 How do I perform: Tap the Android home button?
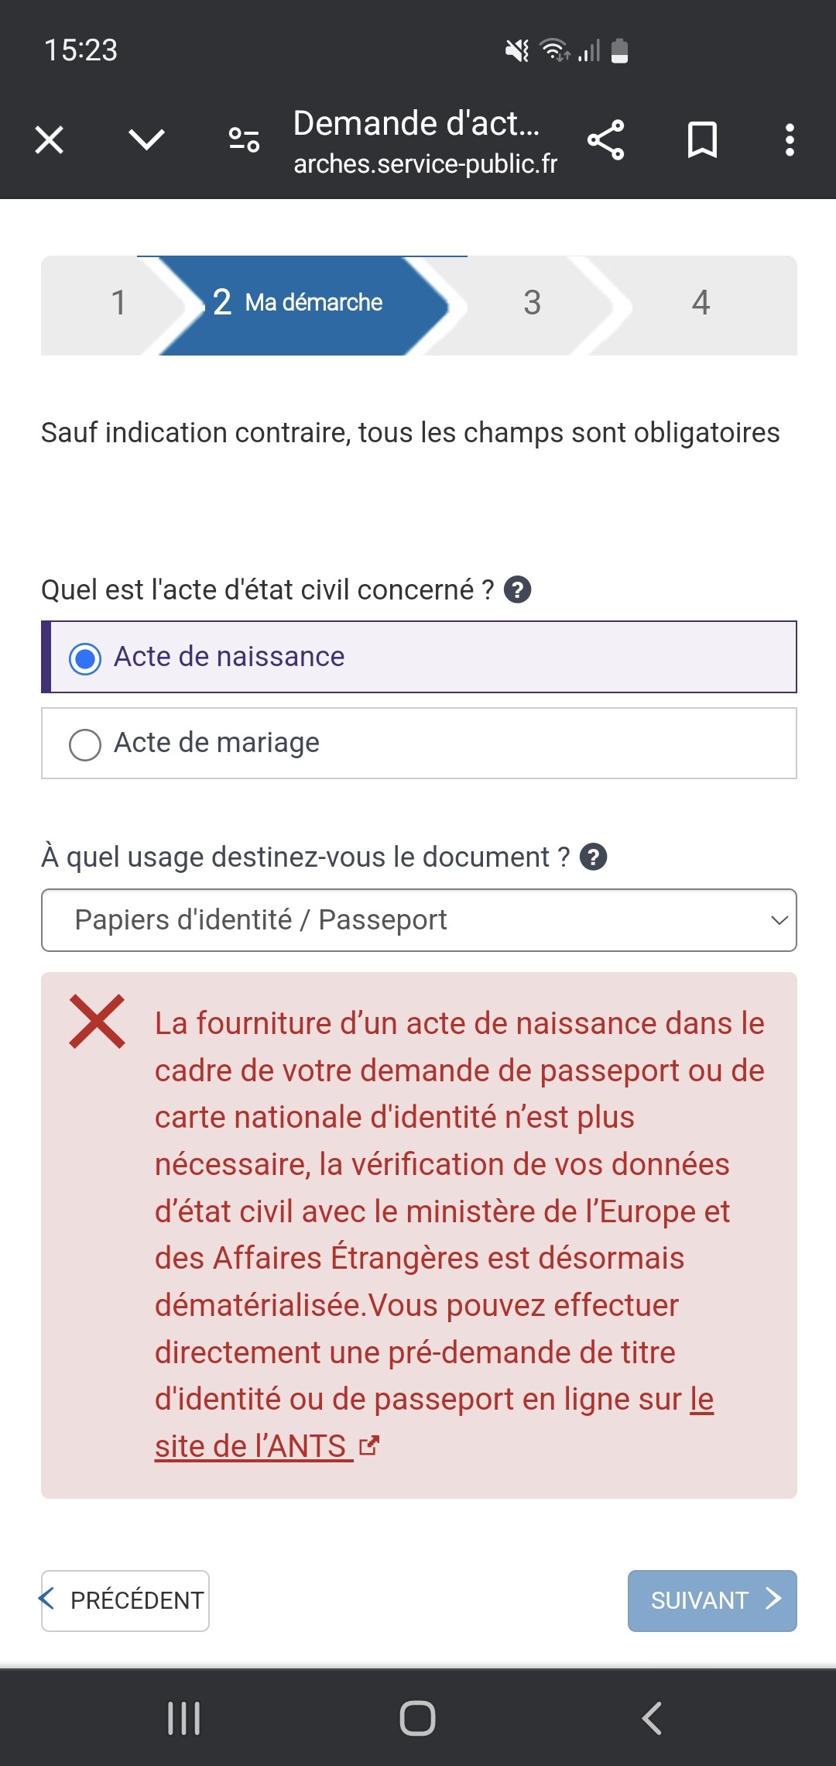[x=418, y=1718]
